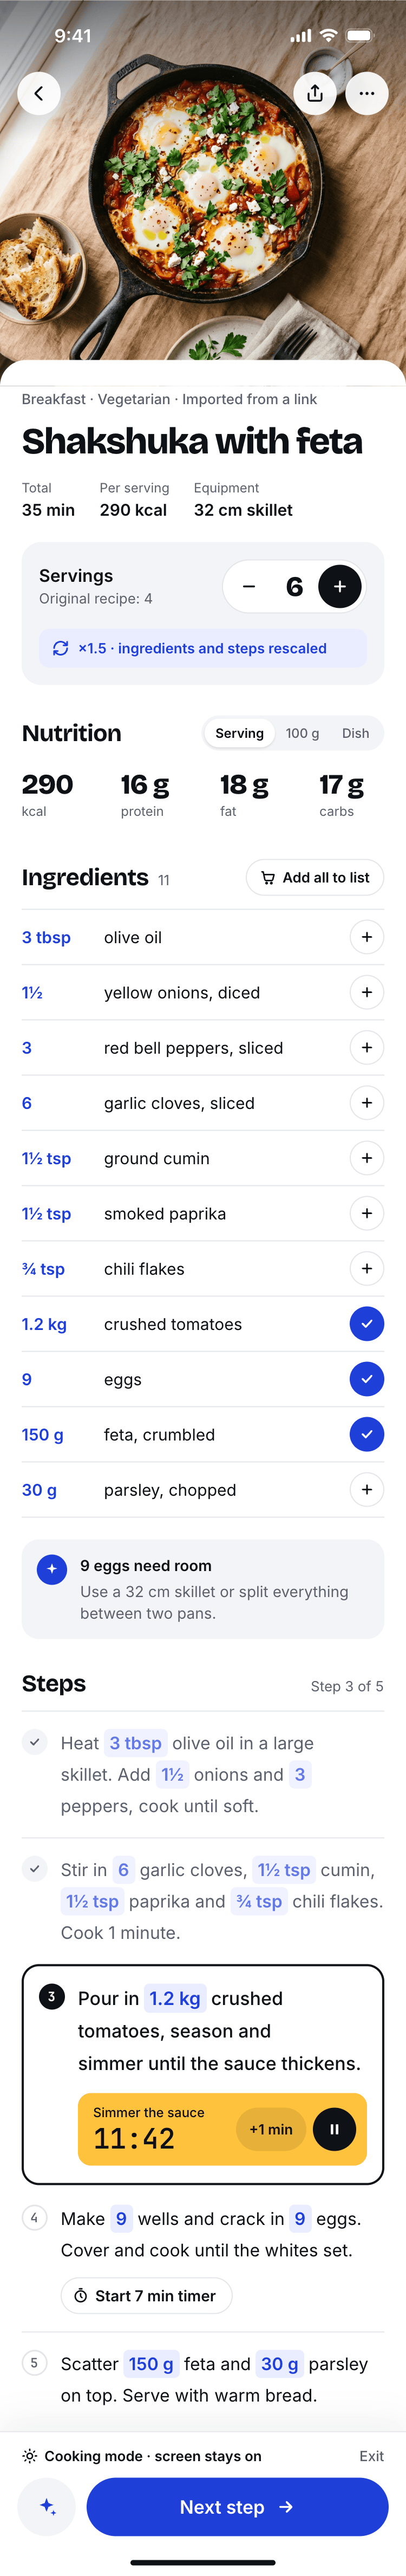
Task: Decrease servings with the minus button
Action: point(249,586)
